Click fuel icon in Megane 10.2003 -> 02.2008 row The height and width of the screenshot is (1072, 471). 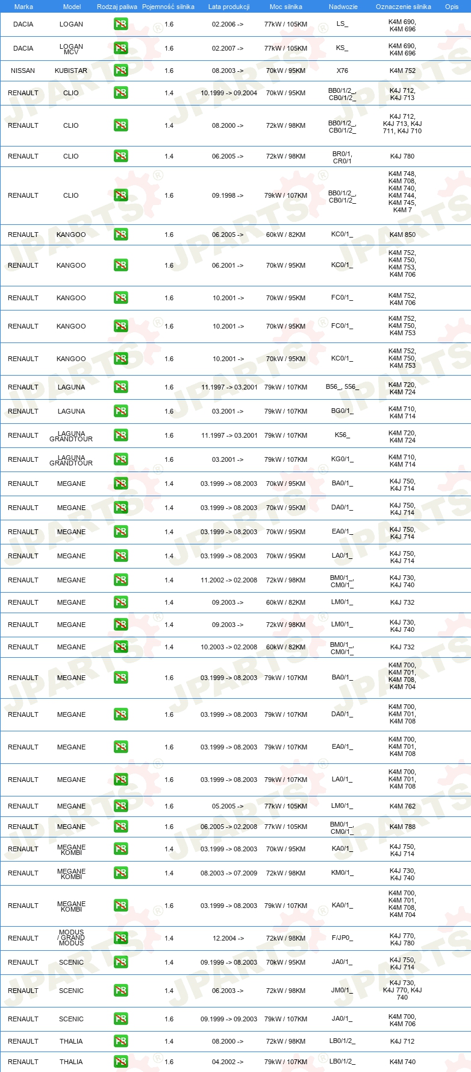[120, 648]
